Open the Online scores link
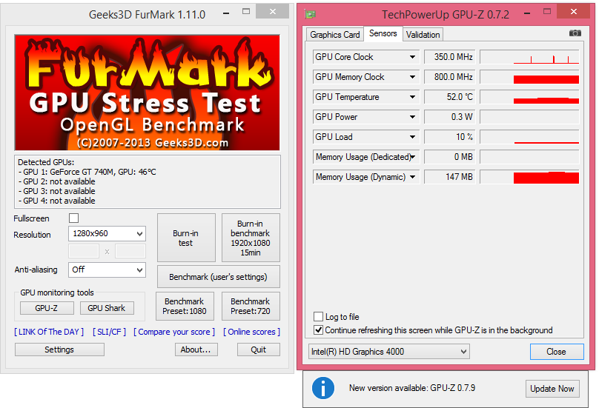The width and height of the screenshot is (599, 408). coord(251,332)
